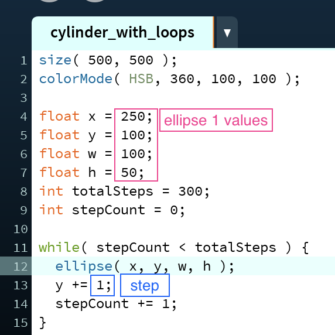
Task: Click the totalSteps value 300
Action: 190,191
